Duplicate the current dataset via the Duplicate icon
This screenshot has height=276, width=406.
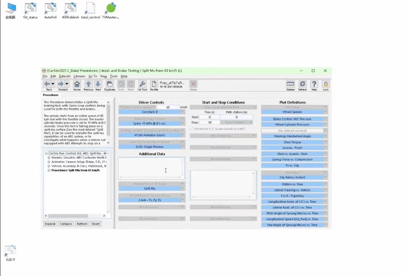coord(109,84)
